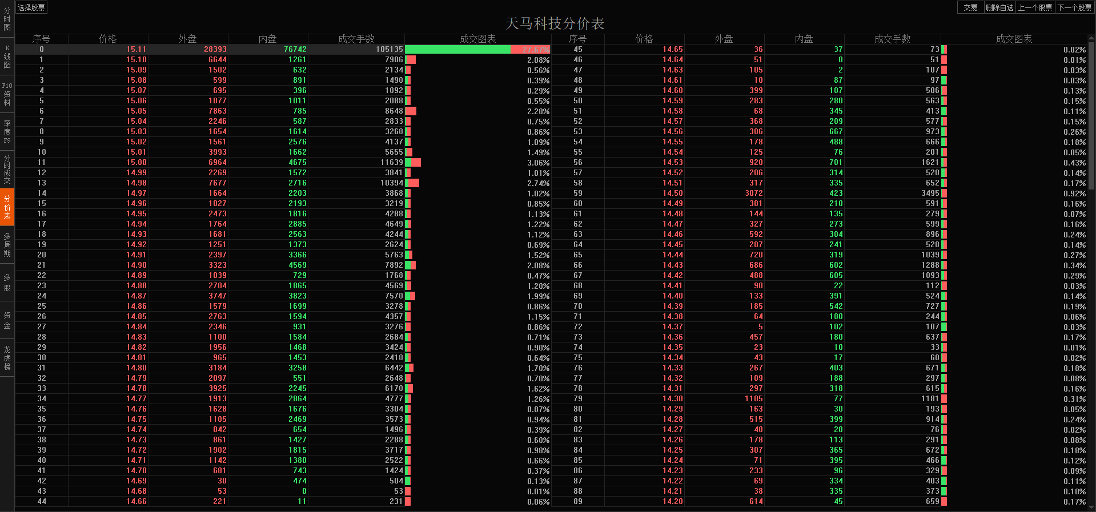1096x512 pixels.
Task: Click the 天马科技分价表 title
Action: pos(555,23)
